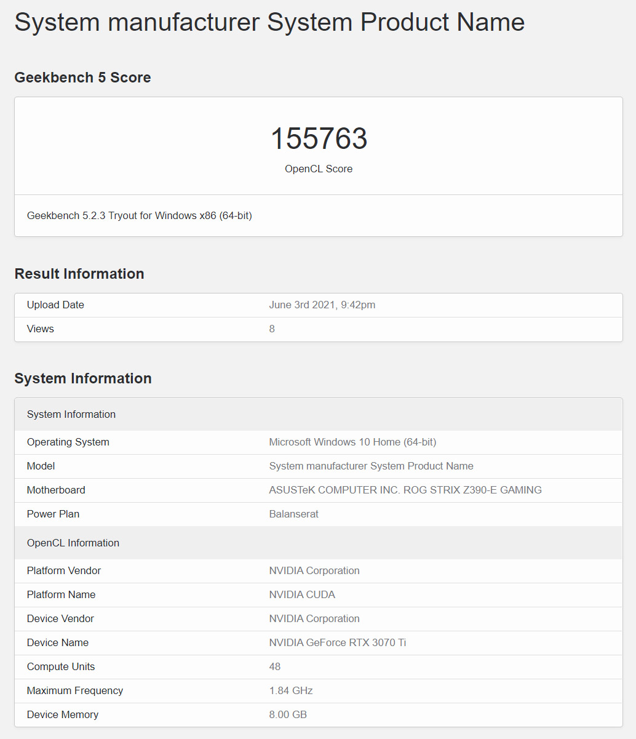Click the System Information table header row

pos(319,414)
